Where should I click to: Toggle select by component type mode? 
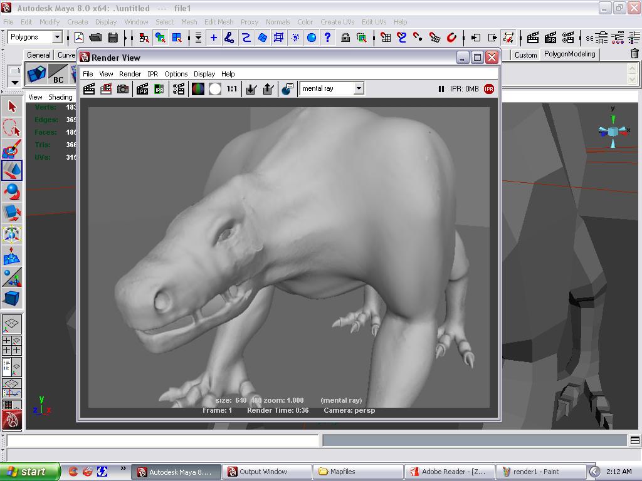(x=176, y=37)
